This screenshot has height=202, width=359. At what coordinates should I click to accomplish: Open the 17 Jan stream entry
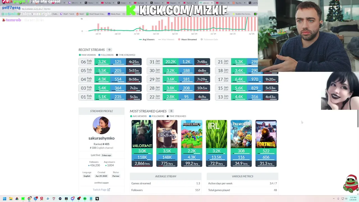[247, 79]
